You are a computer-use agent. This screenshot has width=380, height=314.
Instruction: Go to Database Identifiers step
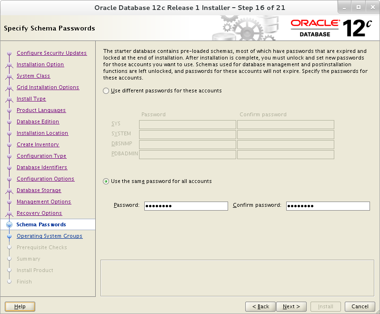point(42,167)
